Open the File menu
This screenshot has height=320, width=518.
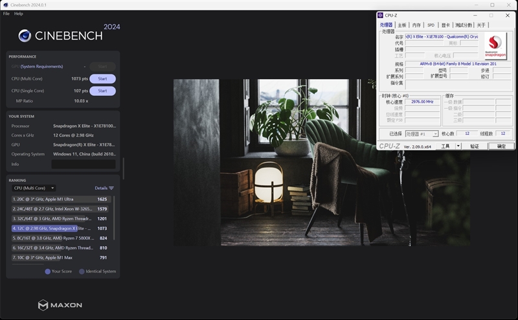(6, 14)
